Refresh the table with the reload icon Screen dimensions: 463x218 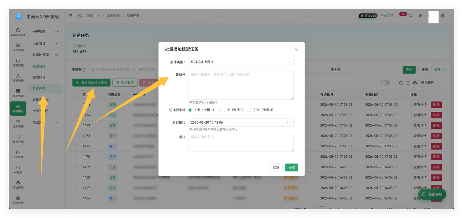pos(401,83)
